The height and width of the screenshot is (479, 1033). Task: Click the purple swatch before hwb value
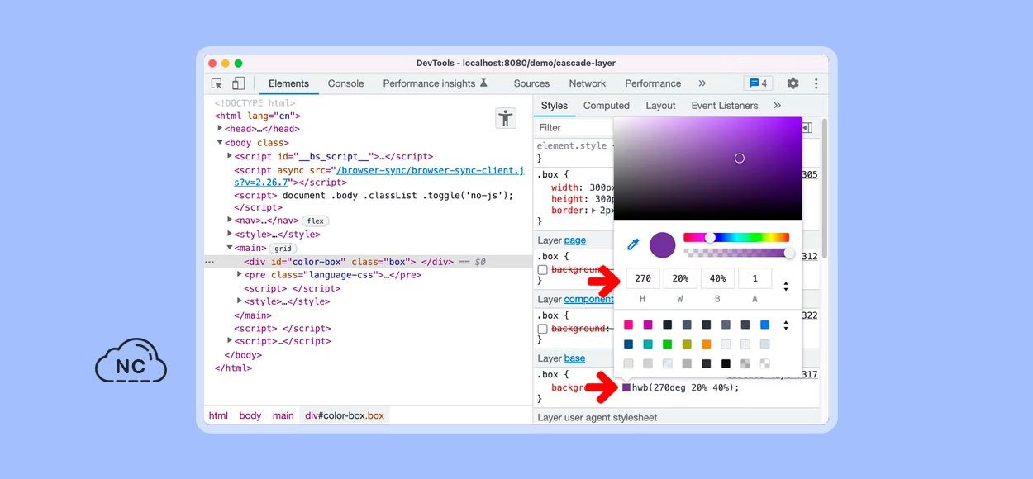[x=626, y=387]
